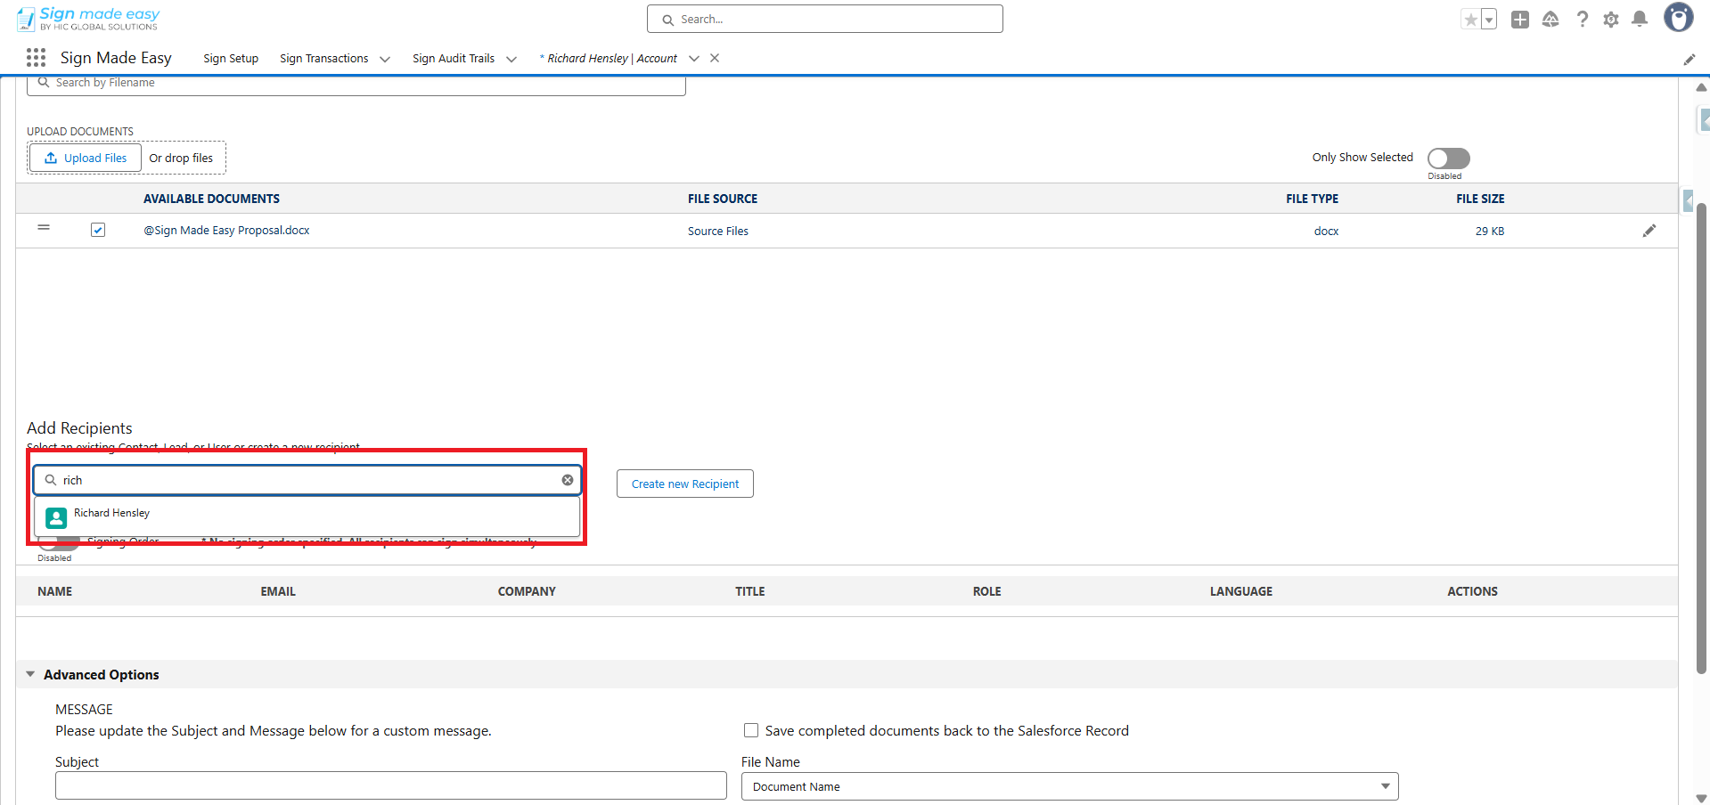Toggle the Only Show Selected switch
Screen dimensions: 1710x805
1449,158
